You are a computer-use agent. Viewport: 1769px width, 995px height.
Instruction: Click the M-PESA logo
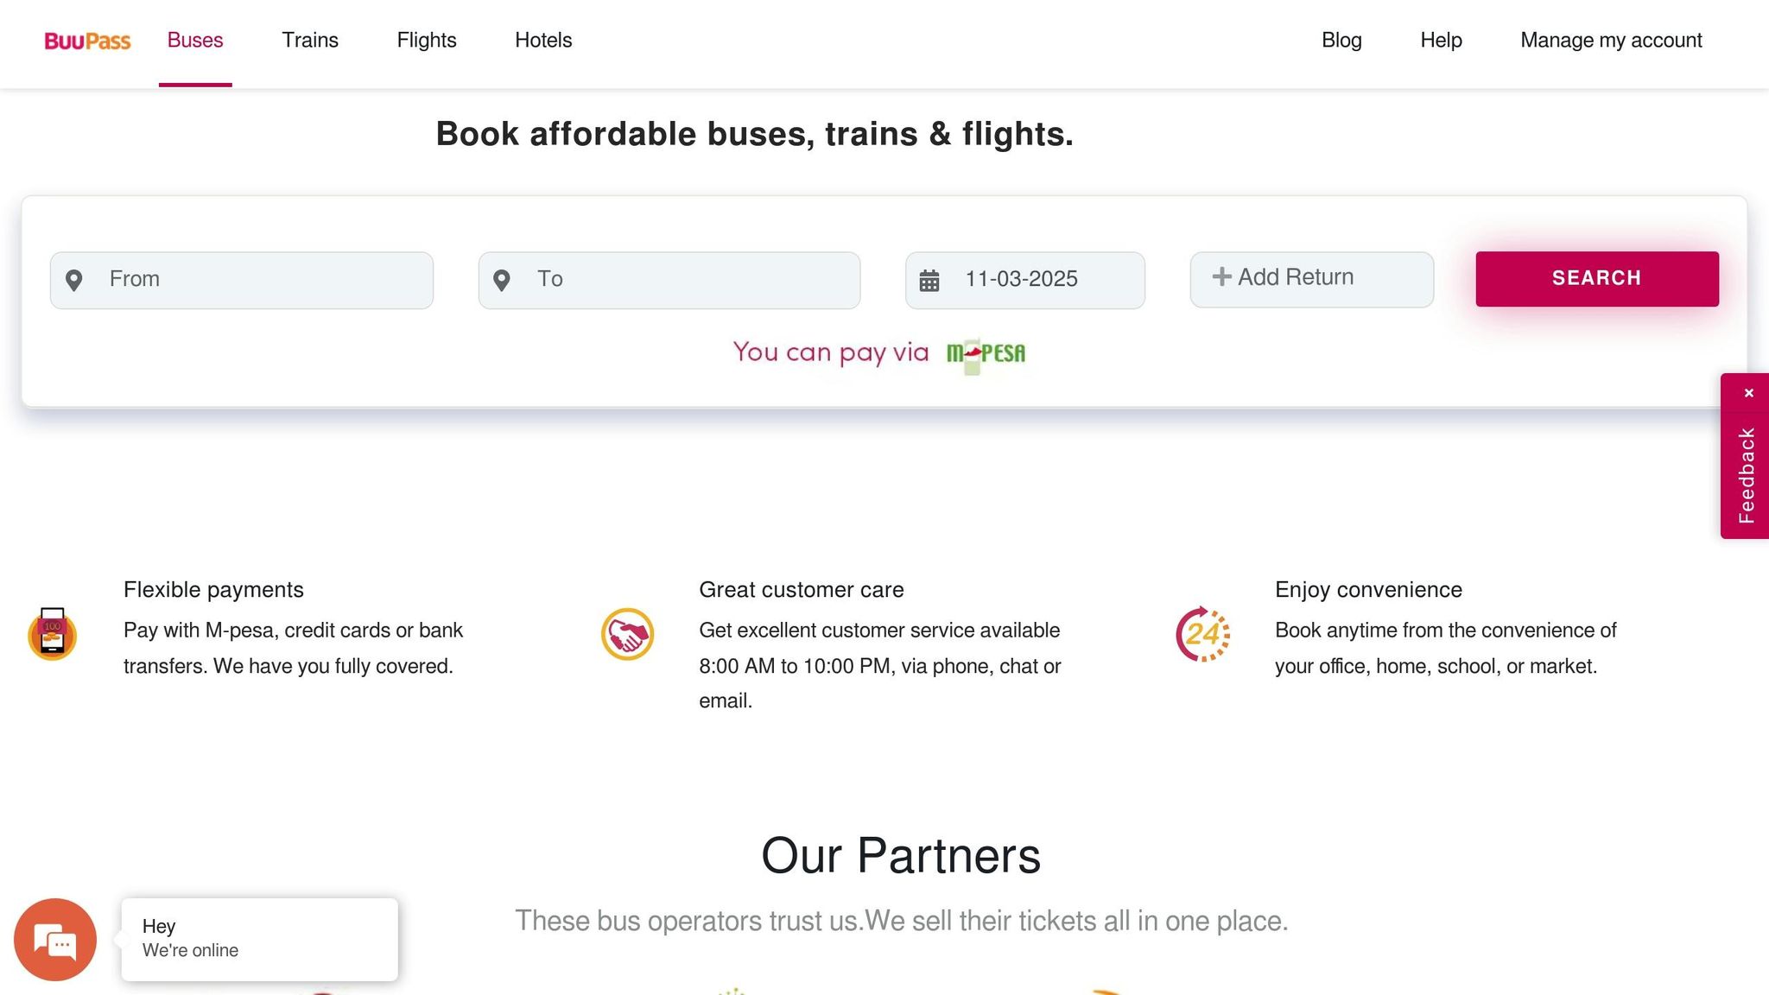click(x=986, y=353)
